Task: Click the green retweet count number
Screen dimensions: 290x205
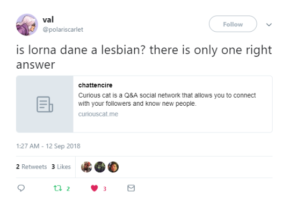Action: (x=68, y=189)
